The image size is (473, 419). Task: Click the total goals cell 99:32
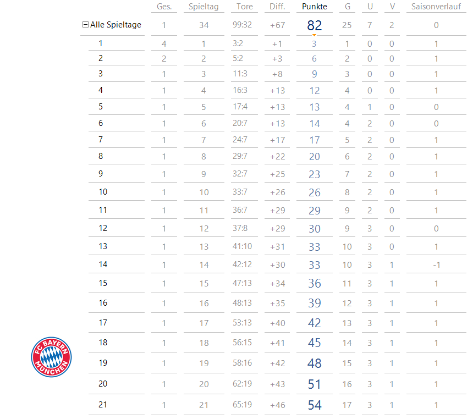242,25
